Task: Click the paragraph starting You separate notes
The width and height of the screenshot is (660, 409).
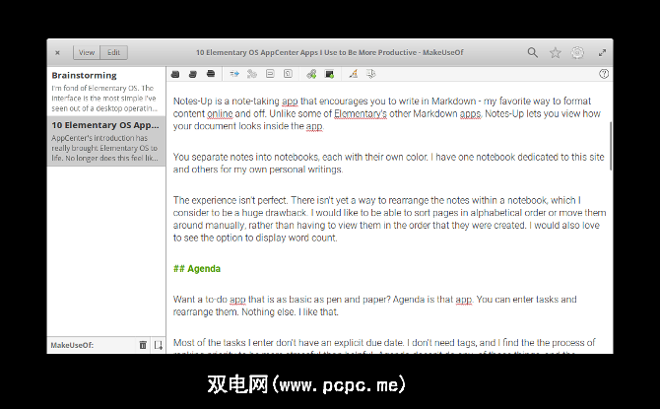Action: point(388,163)
